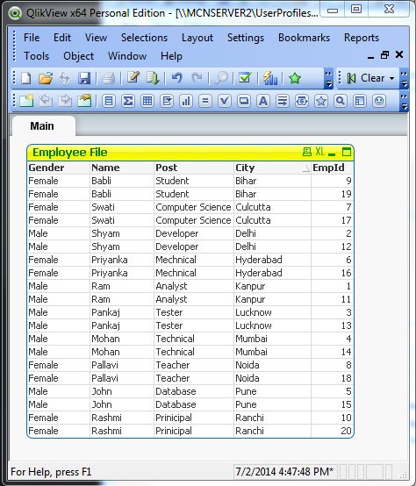
Task: Select the EmpId value 20
Action: click(x=332, y=431)
